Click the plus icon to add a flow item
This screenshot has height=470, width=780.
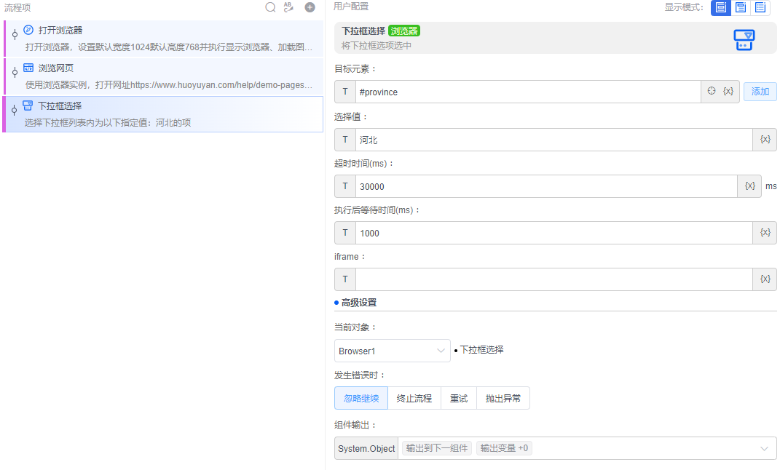(309, 7)
